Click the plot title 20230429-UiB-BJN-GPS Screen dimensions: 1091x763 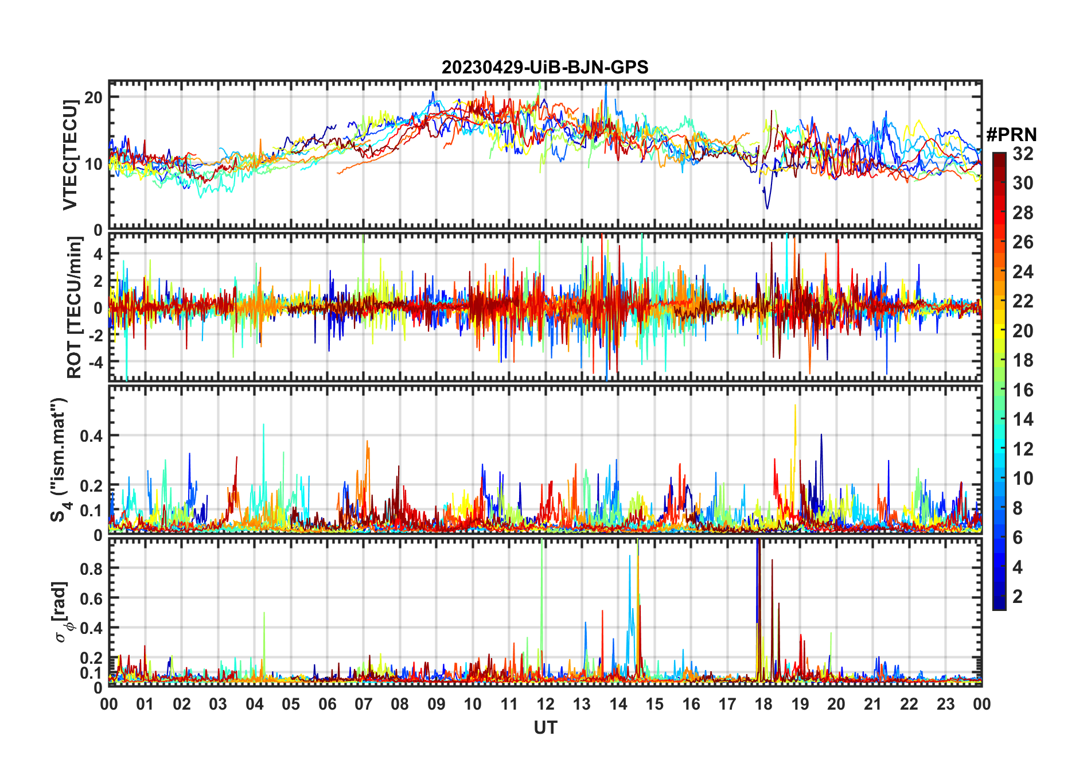click(545, 67)
